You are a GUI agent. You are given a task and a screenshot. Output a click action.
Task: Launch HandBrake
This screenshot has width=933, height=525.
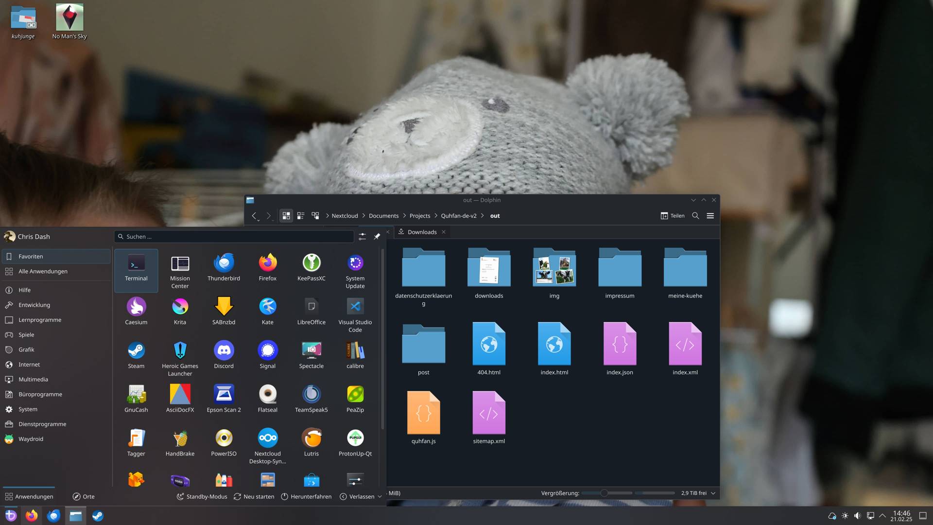click(x=180, y=445)
